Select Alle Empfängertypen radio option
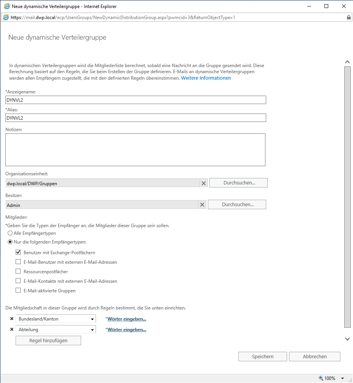This screenshot has height=383, width=353. (10, 233)
